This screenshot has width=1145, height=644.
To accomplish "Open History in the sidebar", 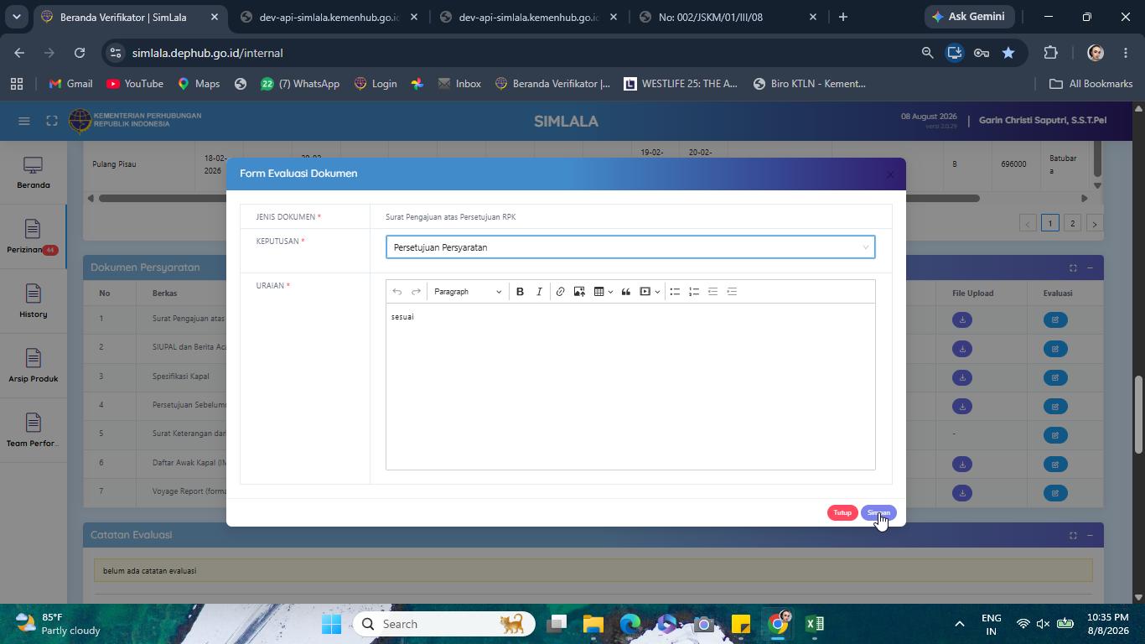I will click(x=33, y=302).
